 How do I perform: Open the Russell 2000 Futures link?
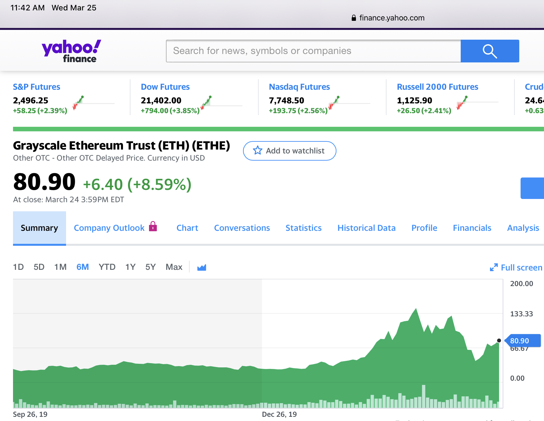pyautogui.click(x=437, y=87)
